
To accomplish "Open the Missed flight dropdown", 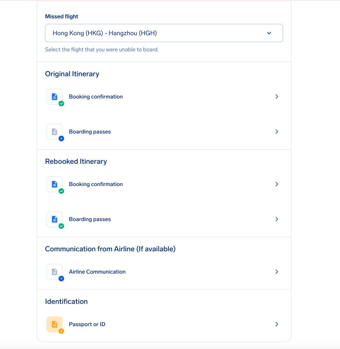I will [x=164, y=33].
